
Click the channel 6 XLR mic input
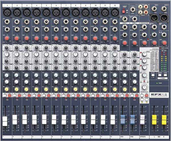coord(56,12)
